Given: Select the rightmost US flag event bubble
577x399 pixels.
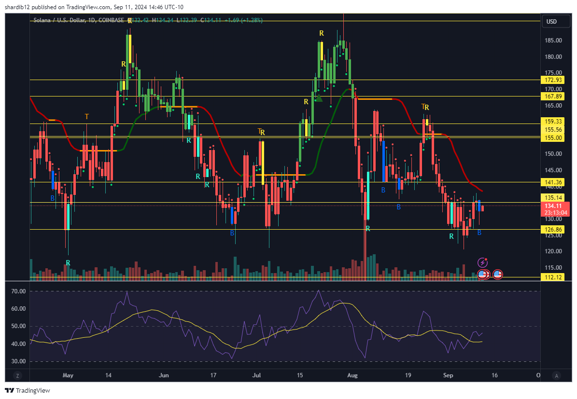Looking at the screenshot, I should 497,274.
